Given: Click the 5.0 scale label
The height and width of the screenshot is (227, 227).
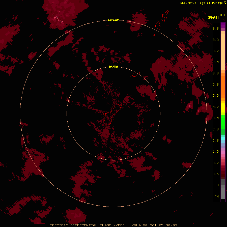Looking at the screenshot, I should pyautogui.click(x=216, y=96).
